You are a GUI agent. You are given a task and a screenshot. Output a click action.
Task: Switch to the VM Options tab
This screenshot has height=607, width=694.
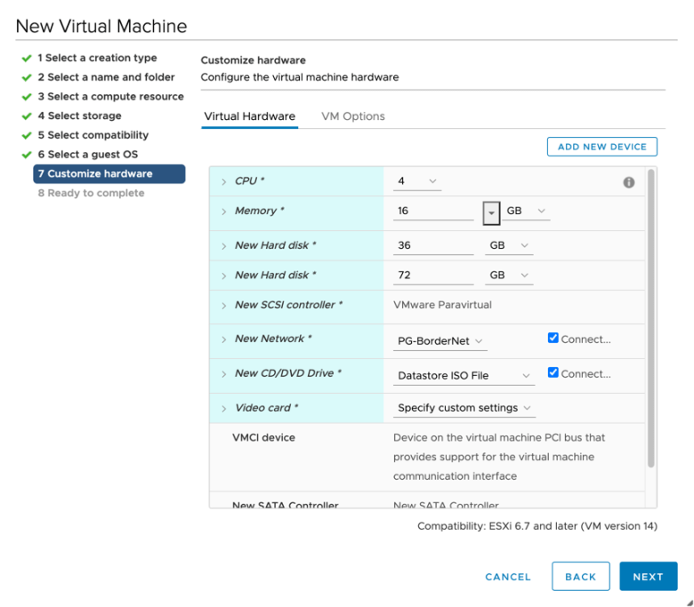pyautogui.click(x=352, y=116)
